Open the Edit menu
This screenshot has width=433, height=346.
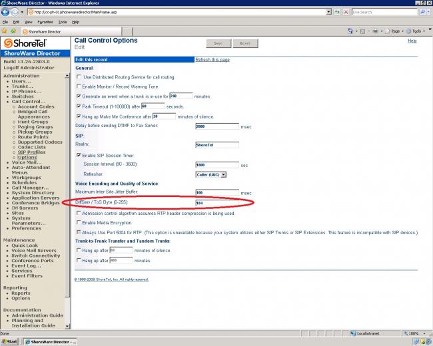16,22
